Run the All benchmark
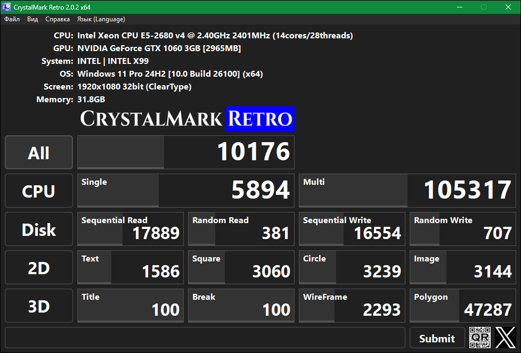The image size is (521, 353). point(39,152)
